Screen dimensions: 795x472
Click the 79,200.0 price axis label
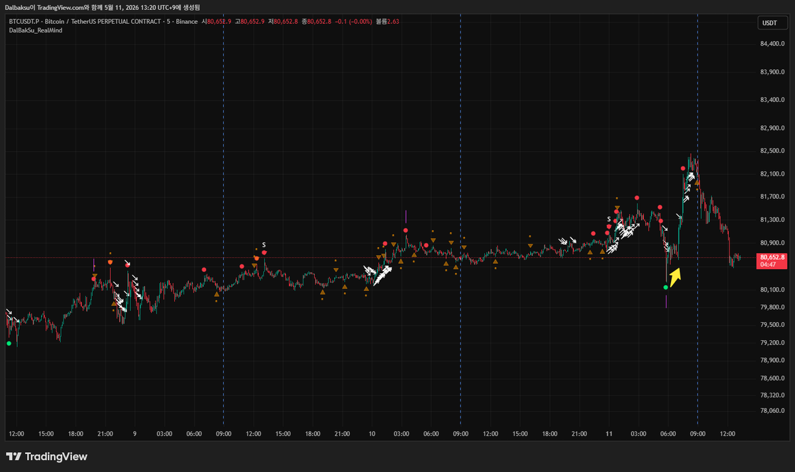pyautogui.click(x=772, y=343)
